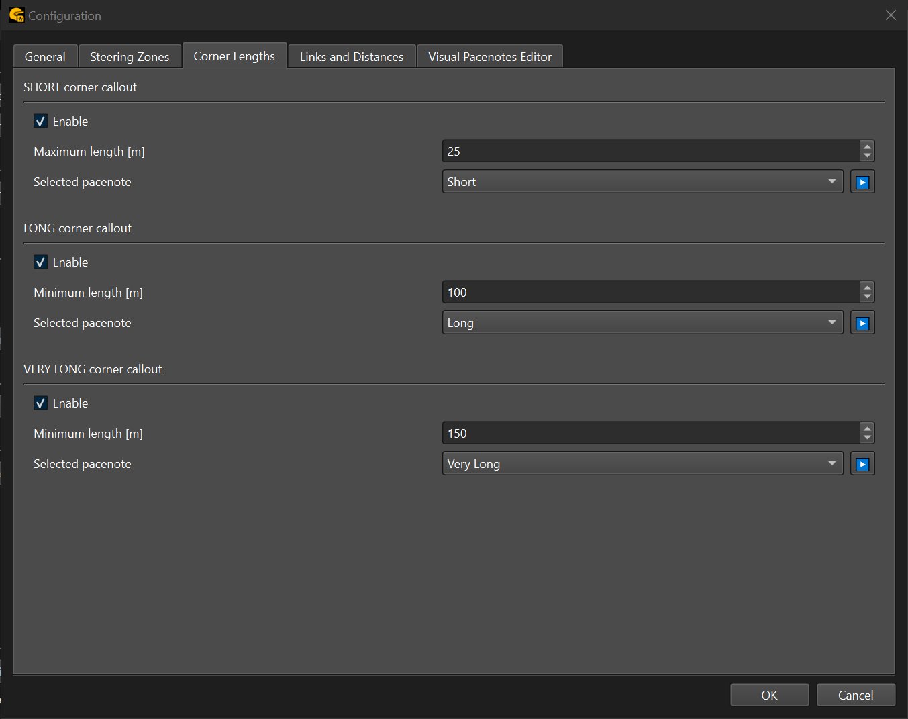
Task: Confirm settings with the OK button
Action: (x=769, y=696)
